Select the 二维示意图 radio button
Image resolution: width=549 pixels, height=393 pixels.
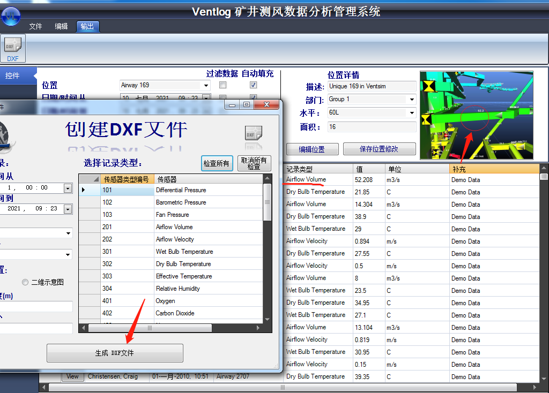click(25, 282)
